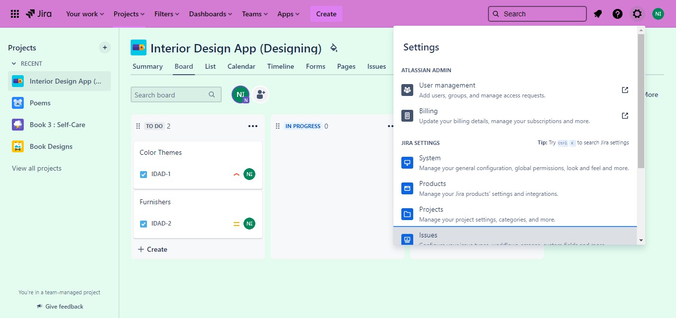Open the Teams dropdown menu
The height and width of the screenshot is (318, 676).
pos(255,14)
